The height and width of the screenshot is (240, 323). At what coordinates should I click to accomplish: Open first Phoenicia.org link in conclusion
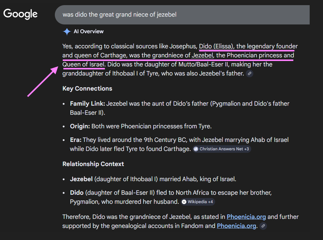coord(246,217)
